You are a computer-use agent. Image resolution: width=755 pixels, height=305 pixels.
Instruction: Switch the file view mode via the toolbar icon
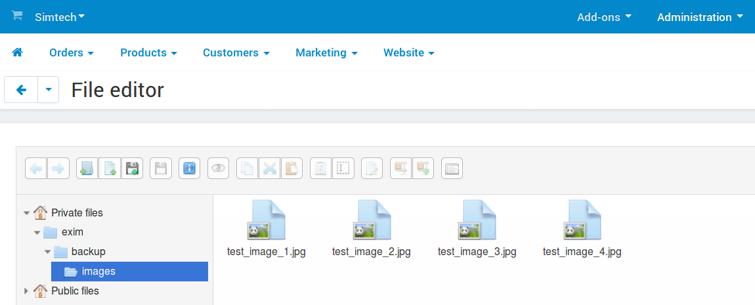point(452,169)
